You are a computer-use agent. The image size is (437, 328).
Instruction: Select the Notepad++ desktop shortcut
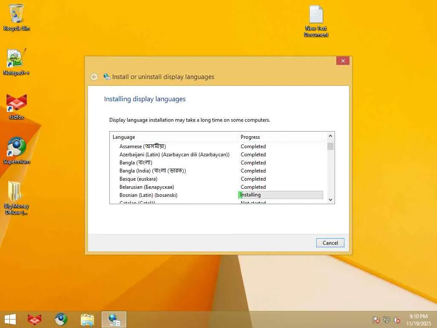click(17, 61)
